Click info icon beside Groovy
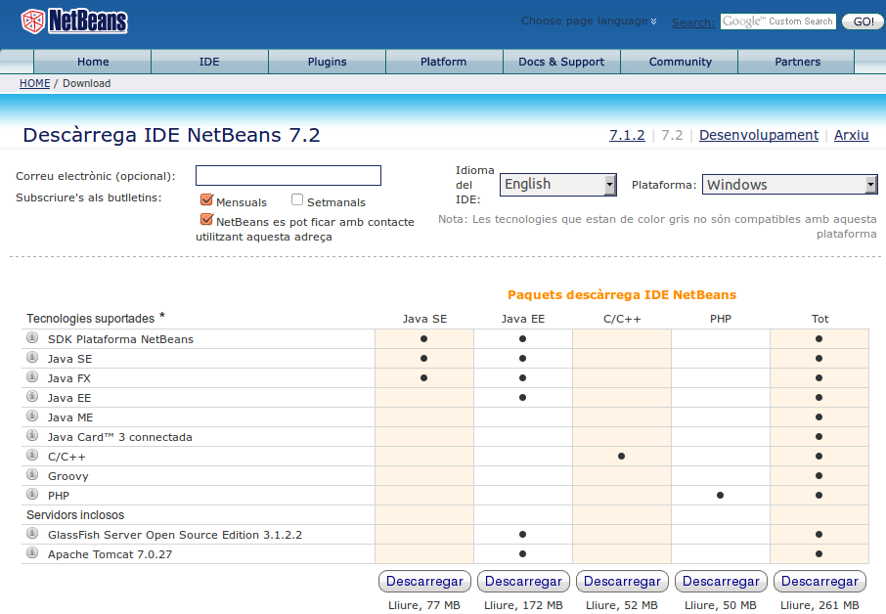 [x=32, y=475]
